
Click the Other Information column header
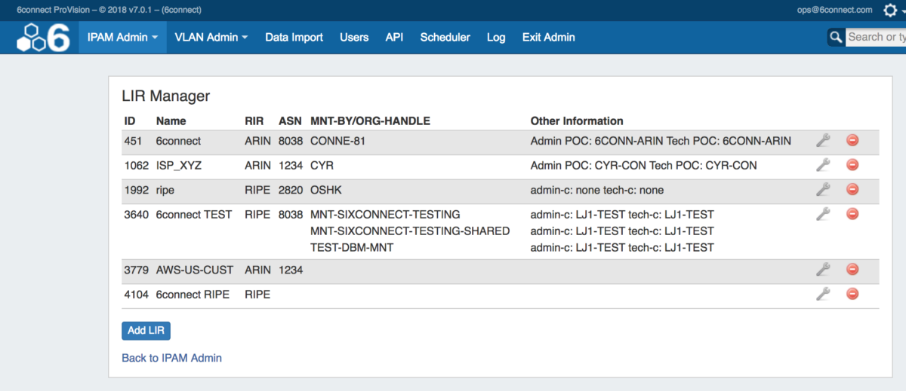coord(577,121)
